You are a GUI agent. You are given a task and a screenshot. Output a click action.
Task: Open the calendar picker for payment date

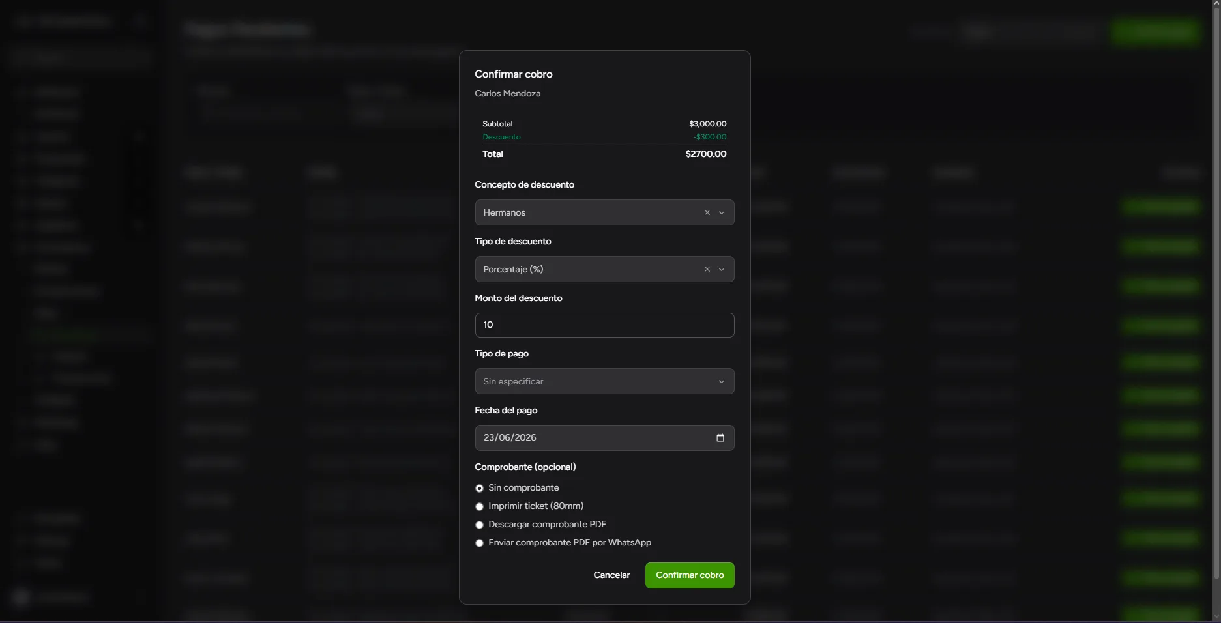click(720, 437)
